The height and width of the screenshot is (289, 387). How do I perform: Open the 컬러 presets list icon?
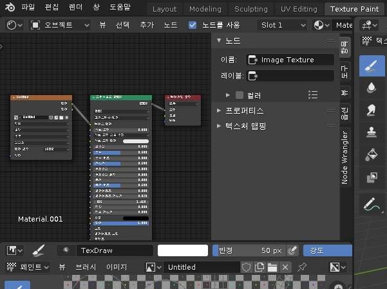313,95
